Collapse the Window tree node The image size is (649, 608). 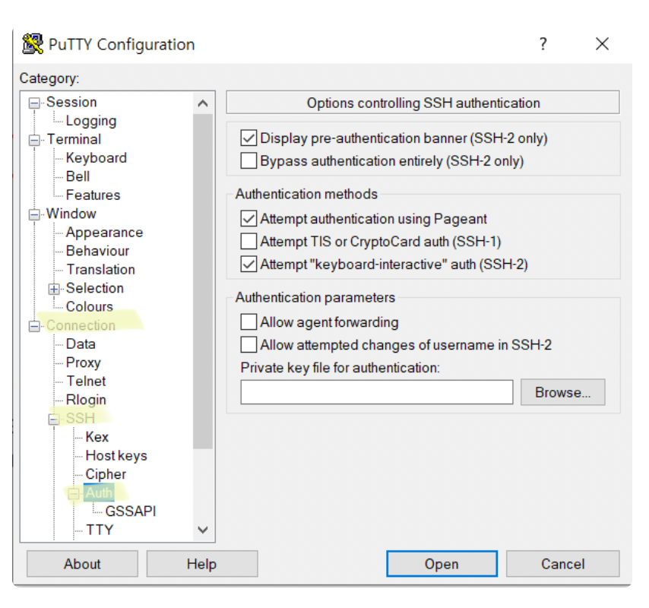[34, 214]
